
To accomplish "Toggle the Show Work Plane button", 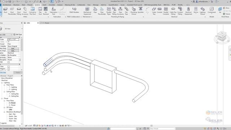I will click(x=226, y=8).
